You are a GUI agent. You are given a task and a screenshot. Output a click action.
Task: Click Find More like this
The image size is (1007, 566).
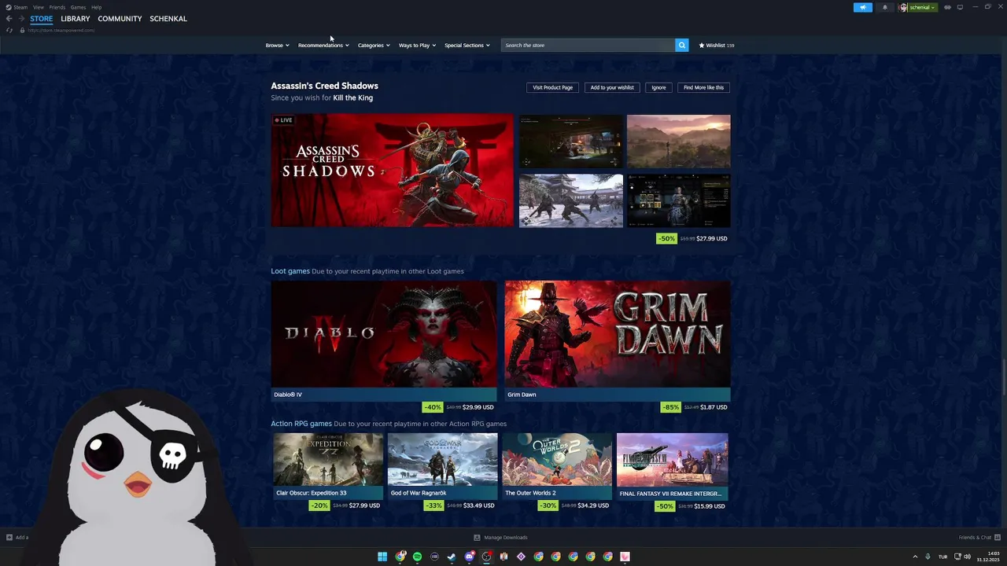pos(703,87)
